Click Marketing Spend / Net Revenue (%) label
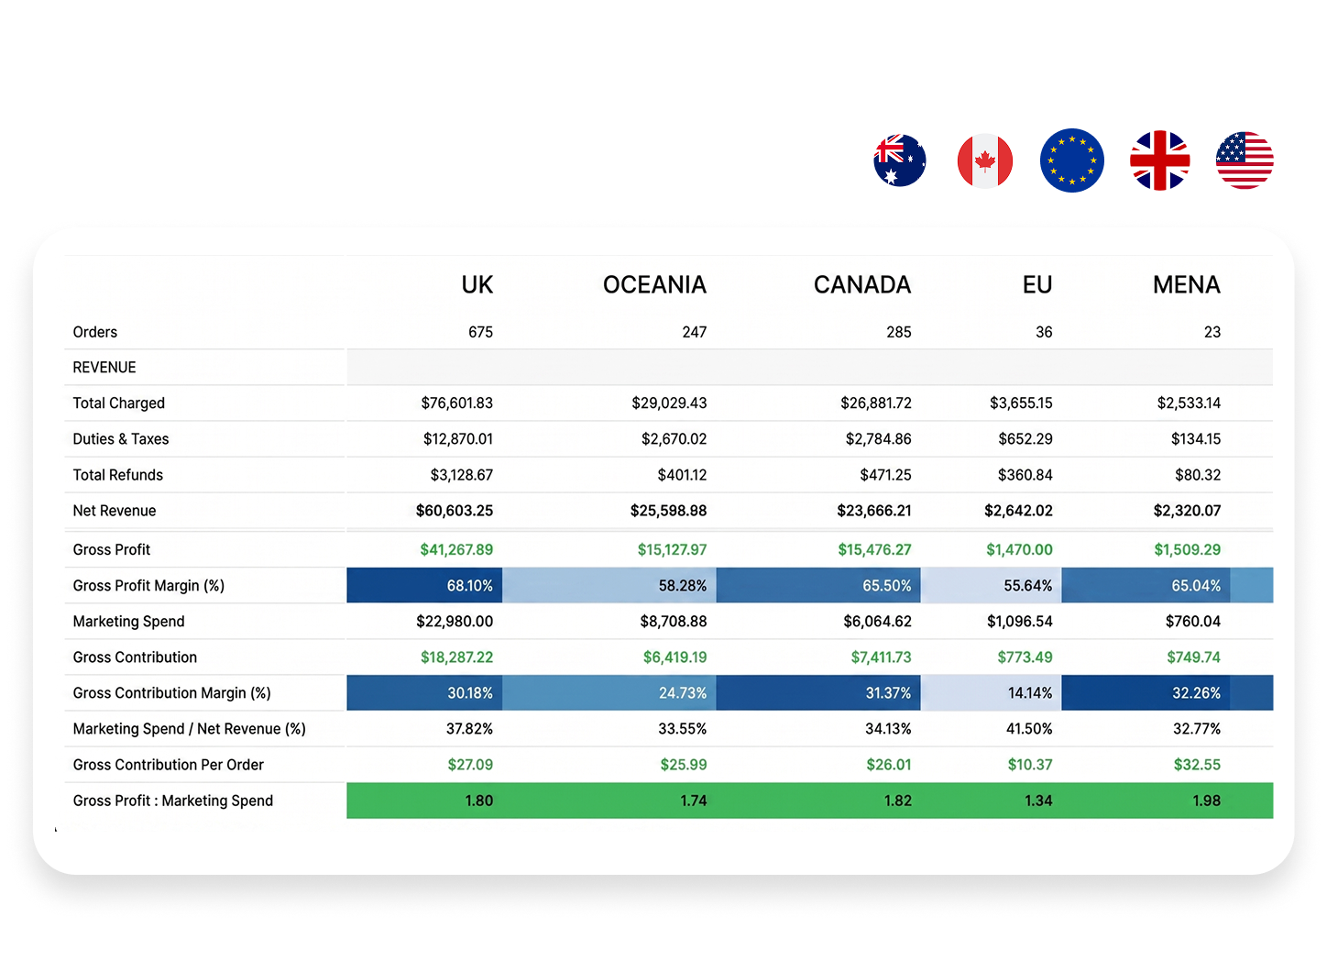Image resolution: width=1327 pixels, height=972 pixels. [190, 729]
